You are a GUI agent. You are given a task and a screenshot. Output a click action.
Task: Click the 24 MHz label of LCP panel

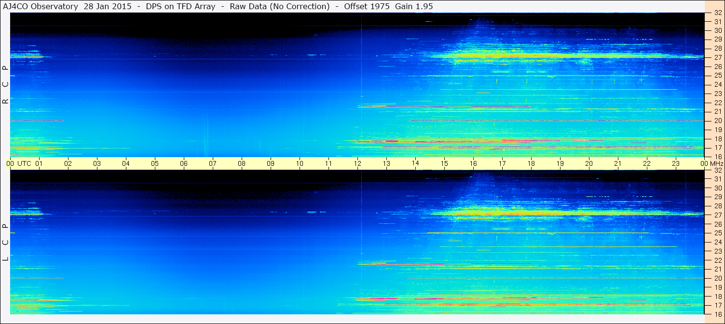718,242
